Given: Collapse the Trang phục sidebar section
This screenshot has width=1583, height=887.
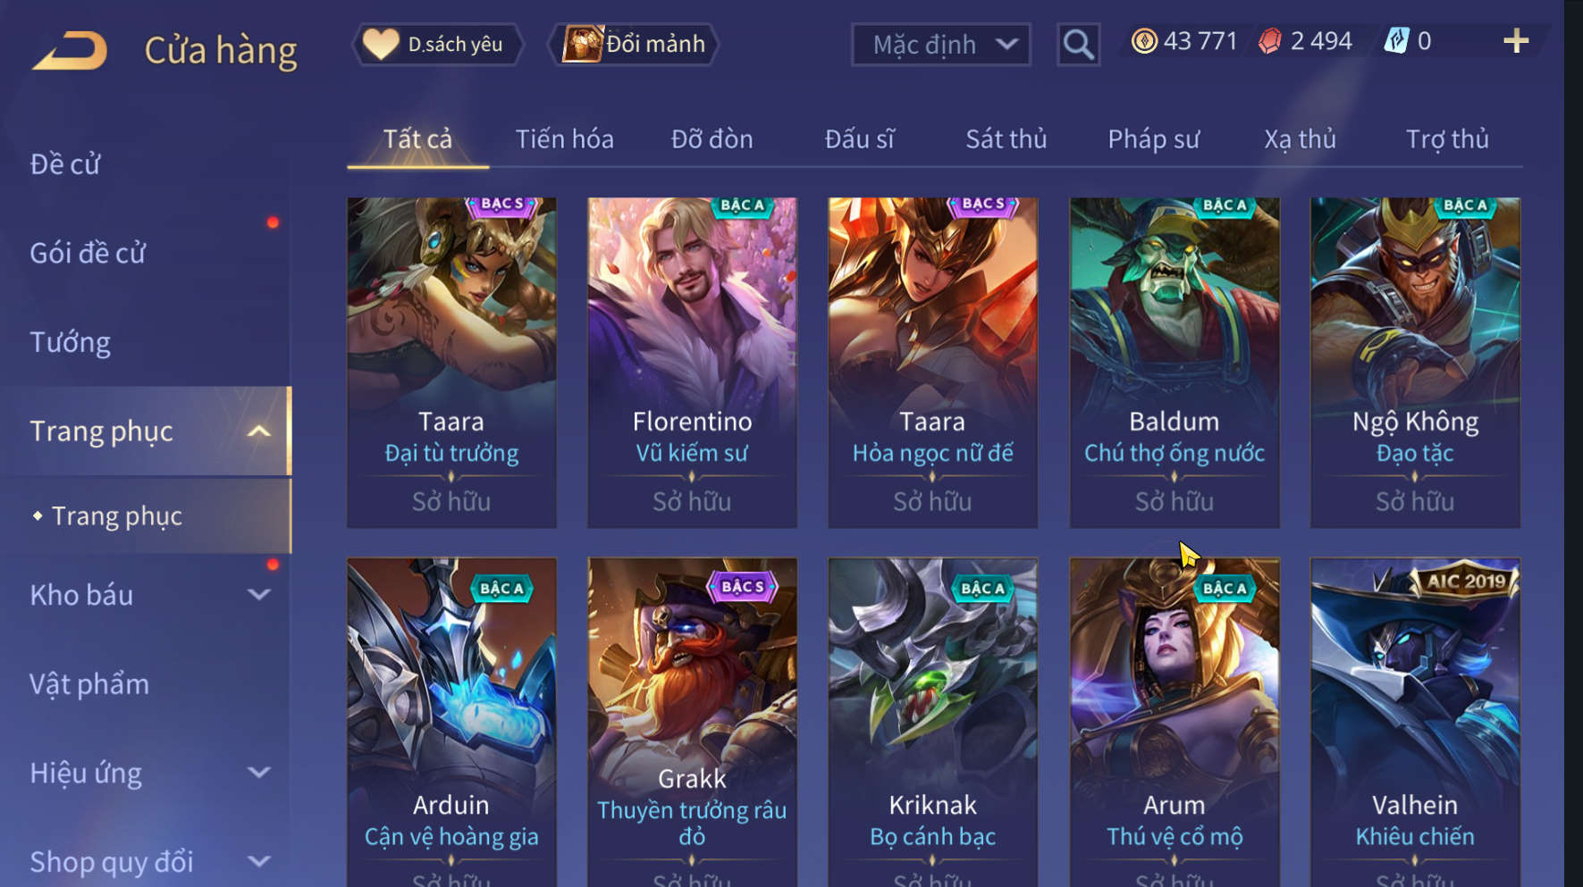Looking at the screenshot, I should [258, 431].
